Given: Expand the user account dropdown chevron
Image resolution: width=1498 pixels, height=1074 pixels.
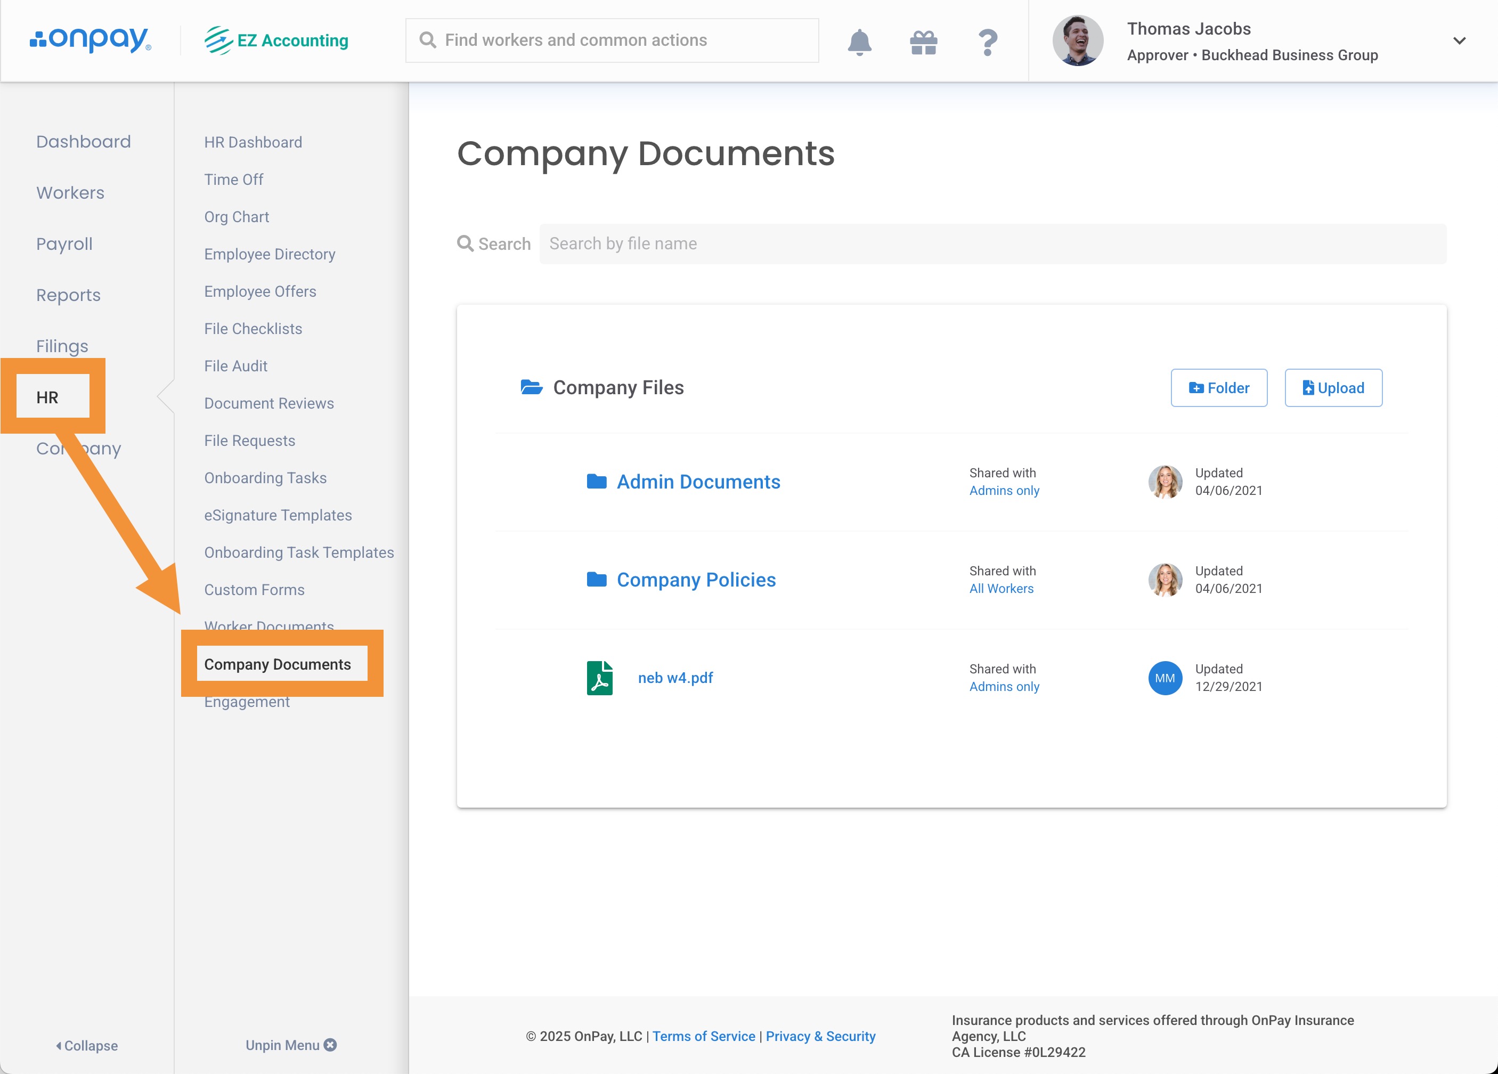Looking at the screenshot, I should [1460, 41].
